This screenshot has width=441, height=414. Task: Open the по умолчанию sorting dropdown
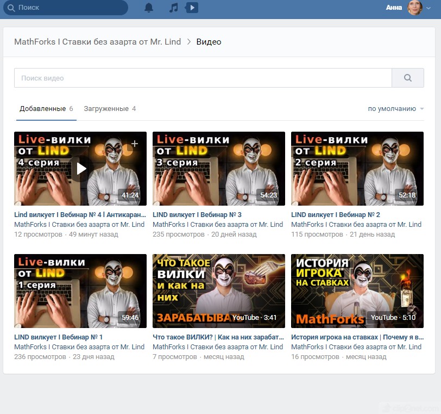point(396,109)
